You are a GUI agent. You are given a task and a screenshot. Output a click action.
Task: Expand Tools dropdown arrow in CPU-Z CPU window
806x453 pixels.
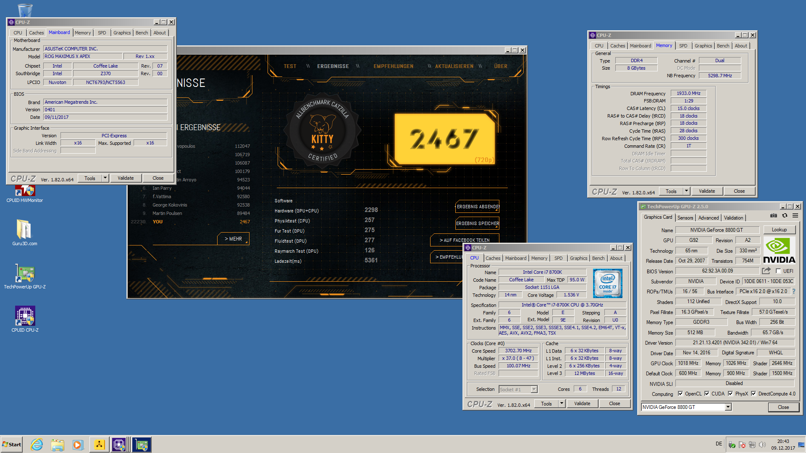562,403
